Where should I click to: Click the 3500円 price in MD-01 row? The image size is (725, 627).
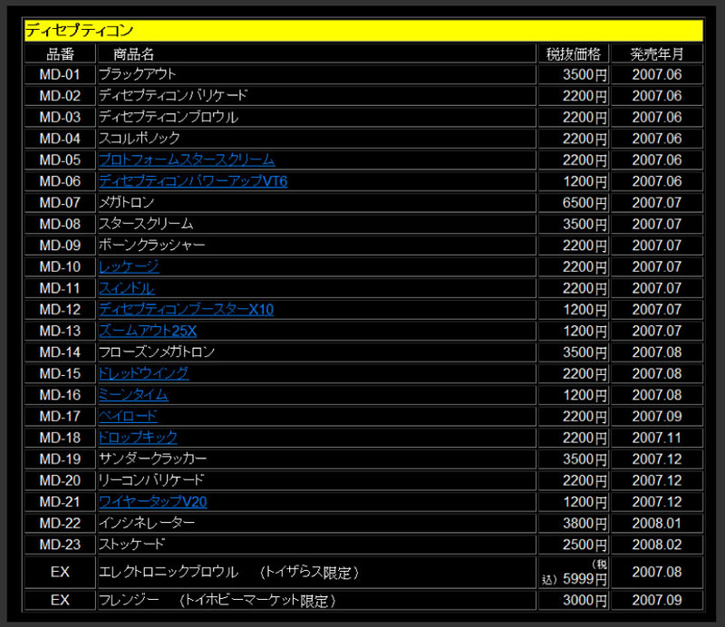(x=574, y=74)
